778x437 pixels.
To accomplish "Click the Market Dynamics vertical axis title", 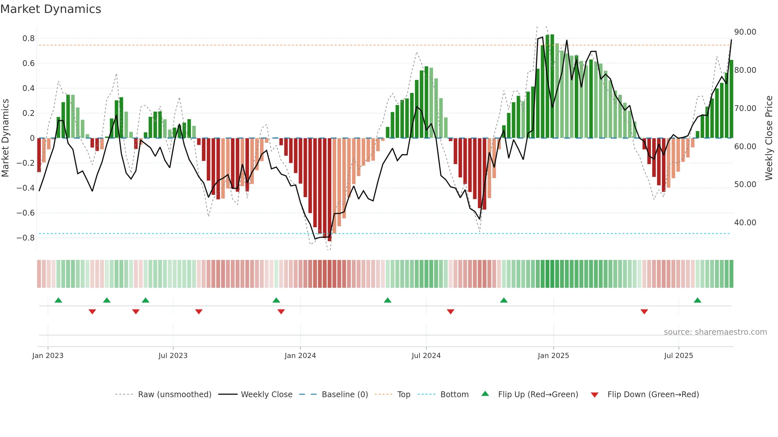I will point(5,138).
